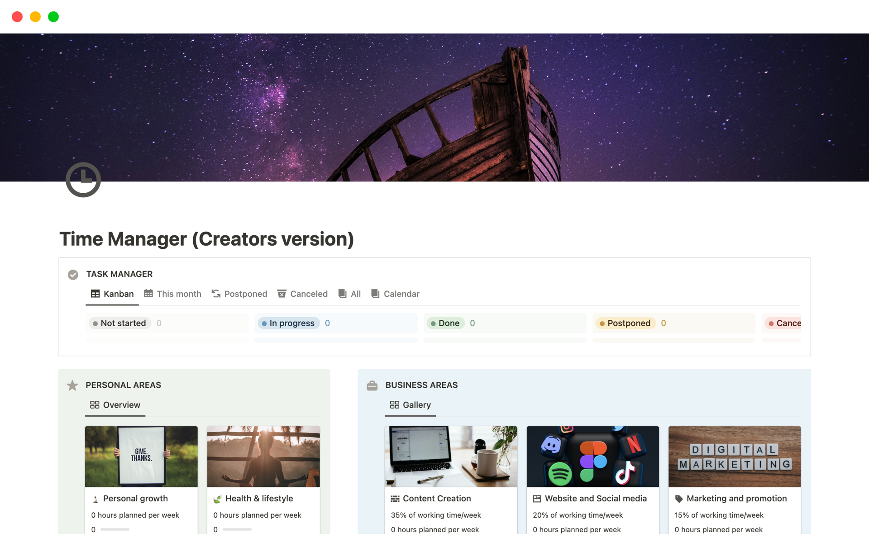Click the Time Manager page title
The image size is (869, 543).
206,239
